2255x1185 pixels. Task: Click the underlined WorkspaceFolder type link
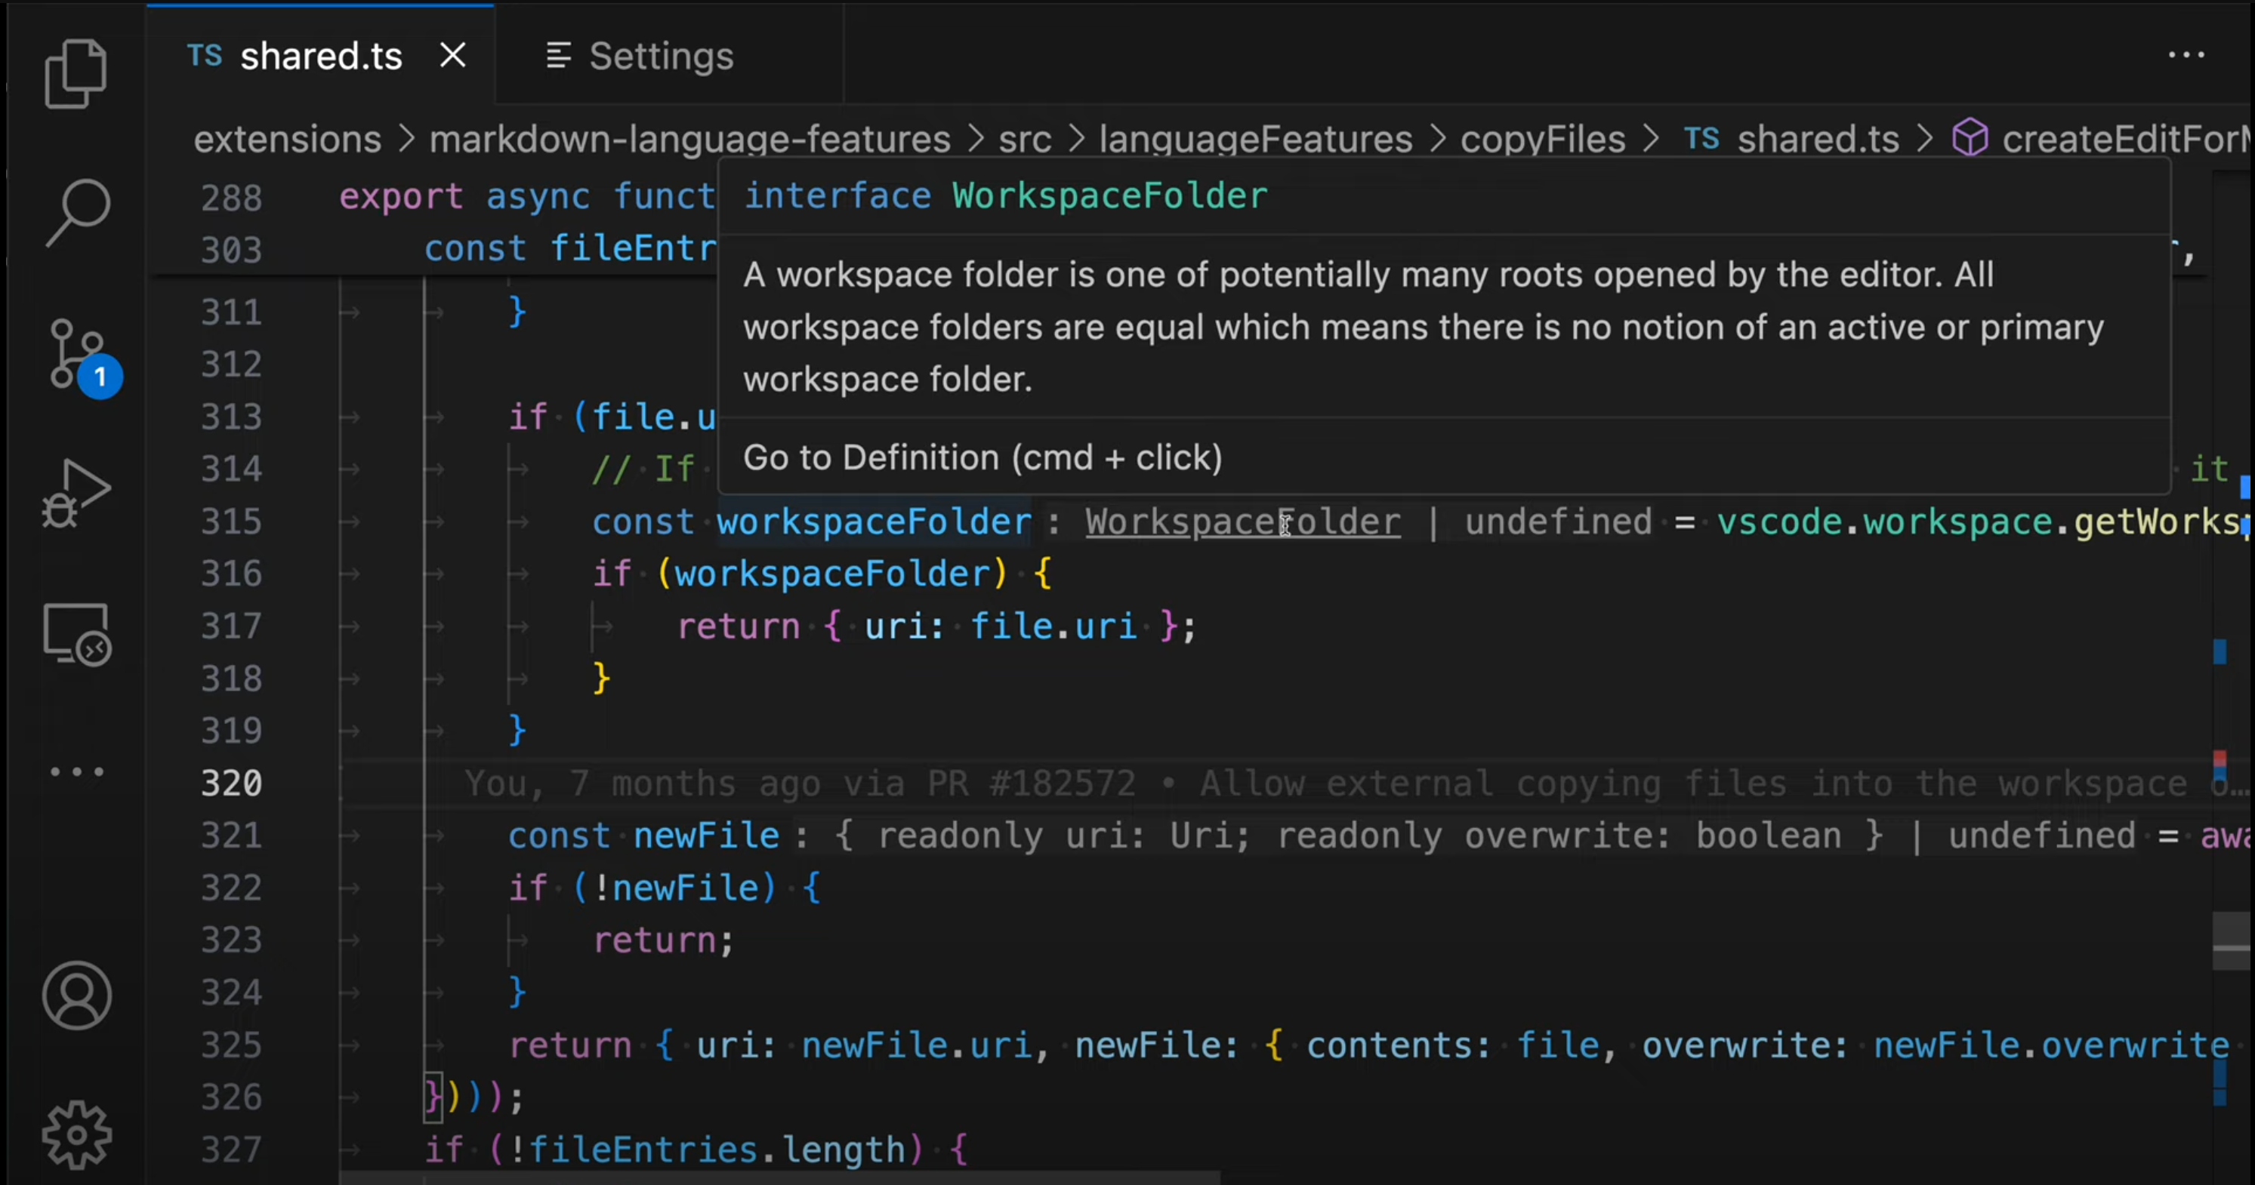click(x=1242, y=522)
